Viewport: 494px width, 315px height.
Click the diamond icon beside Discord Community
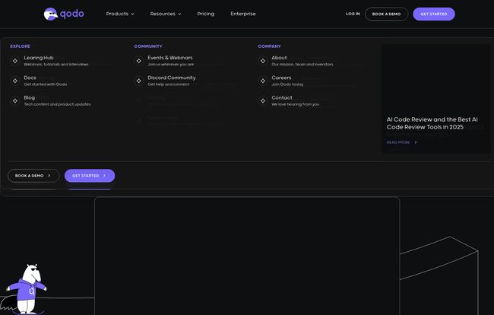139,81
